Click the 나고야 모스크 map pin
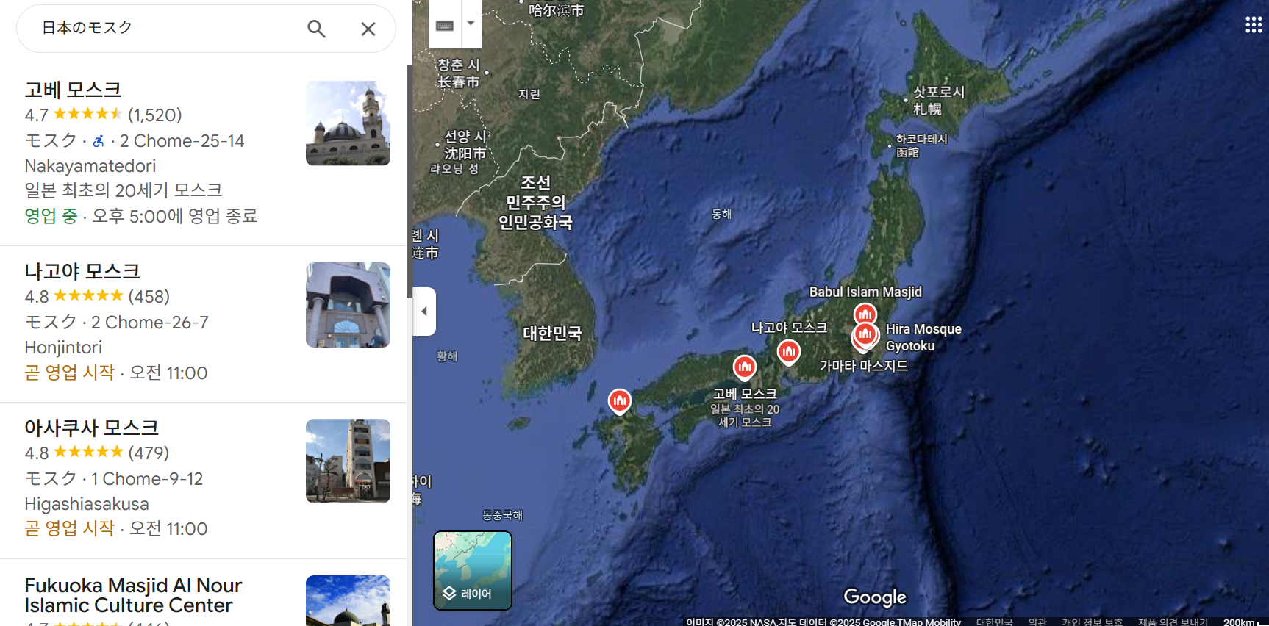Screen dimensions: 1269x626 pyautogui.click(x=789, y=353)
